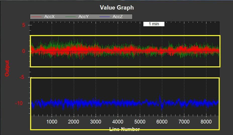This screenshot has width=233, height=135.
Task: Click the "1 min" time marker label
Action: point(154,24)
